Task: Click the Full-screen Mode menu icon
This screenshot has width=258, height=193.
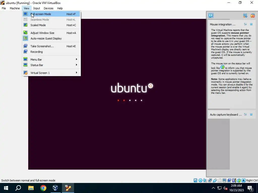Action: click(x=25, y=14)
